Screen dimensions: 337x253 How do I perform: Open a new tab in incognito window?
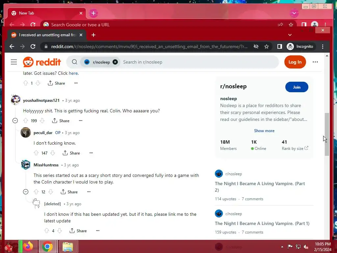[x=93, y=35]
